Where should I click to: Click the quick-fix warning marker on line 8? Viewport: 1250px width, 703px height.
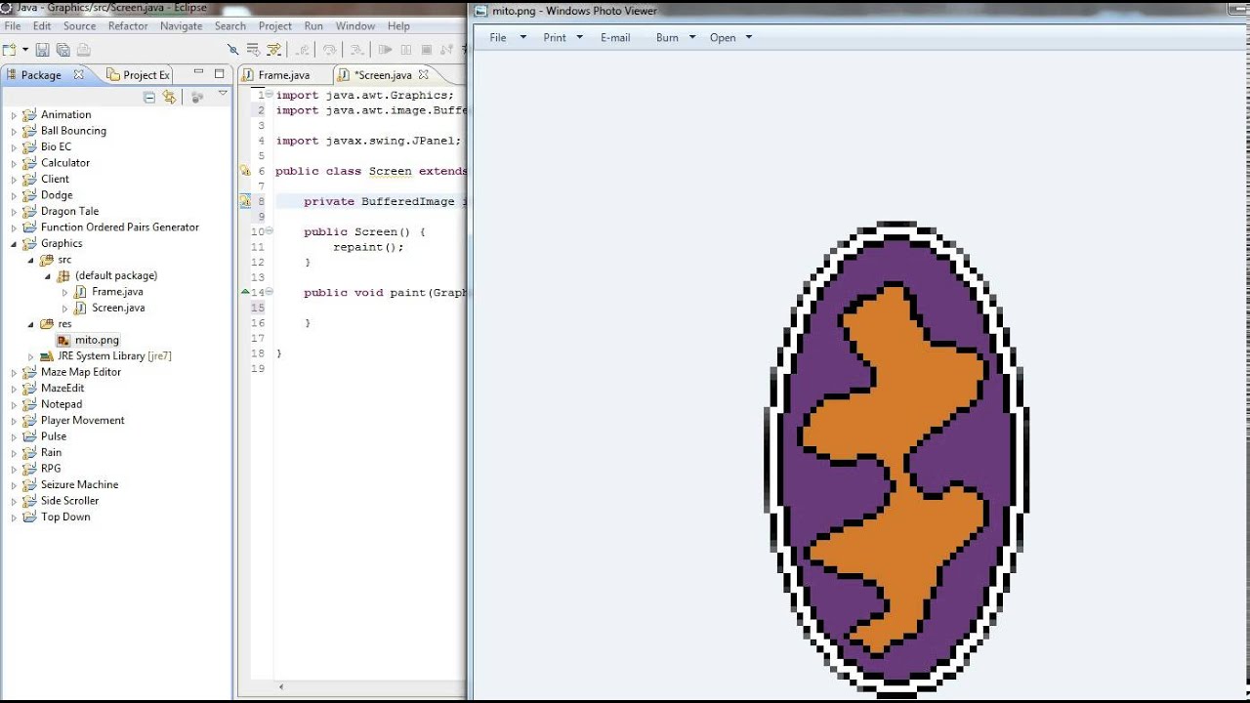(x=245, y=201)
